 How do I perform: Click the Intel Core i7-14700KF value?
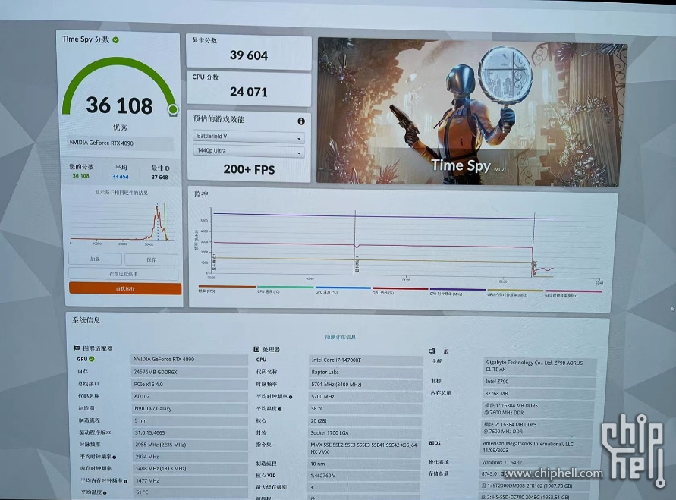pos(366,360)
